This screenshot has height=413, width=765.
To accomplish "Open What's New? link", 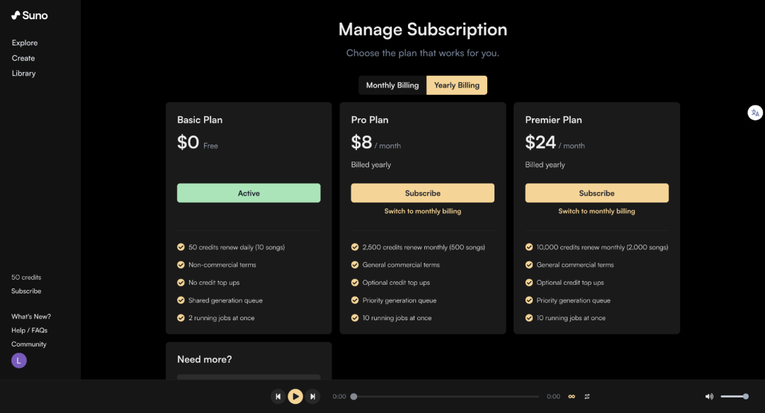I will [x=31, y=317].
